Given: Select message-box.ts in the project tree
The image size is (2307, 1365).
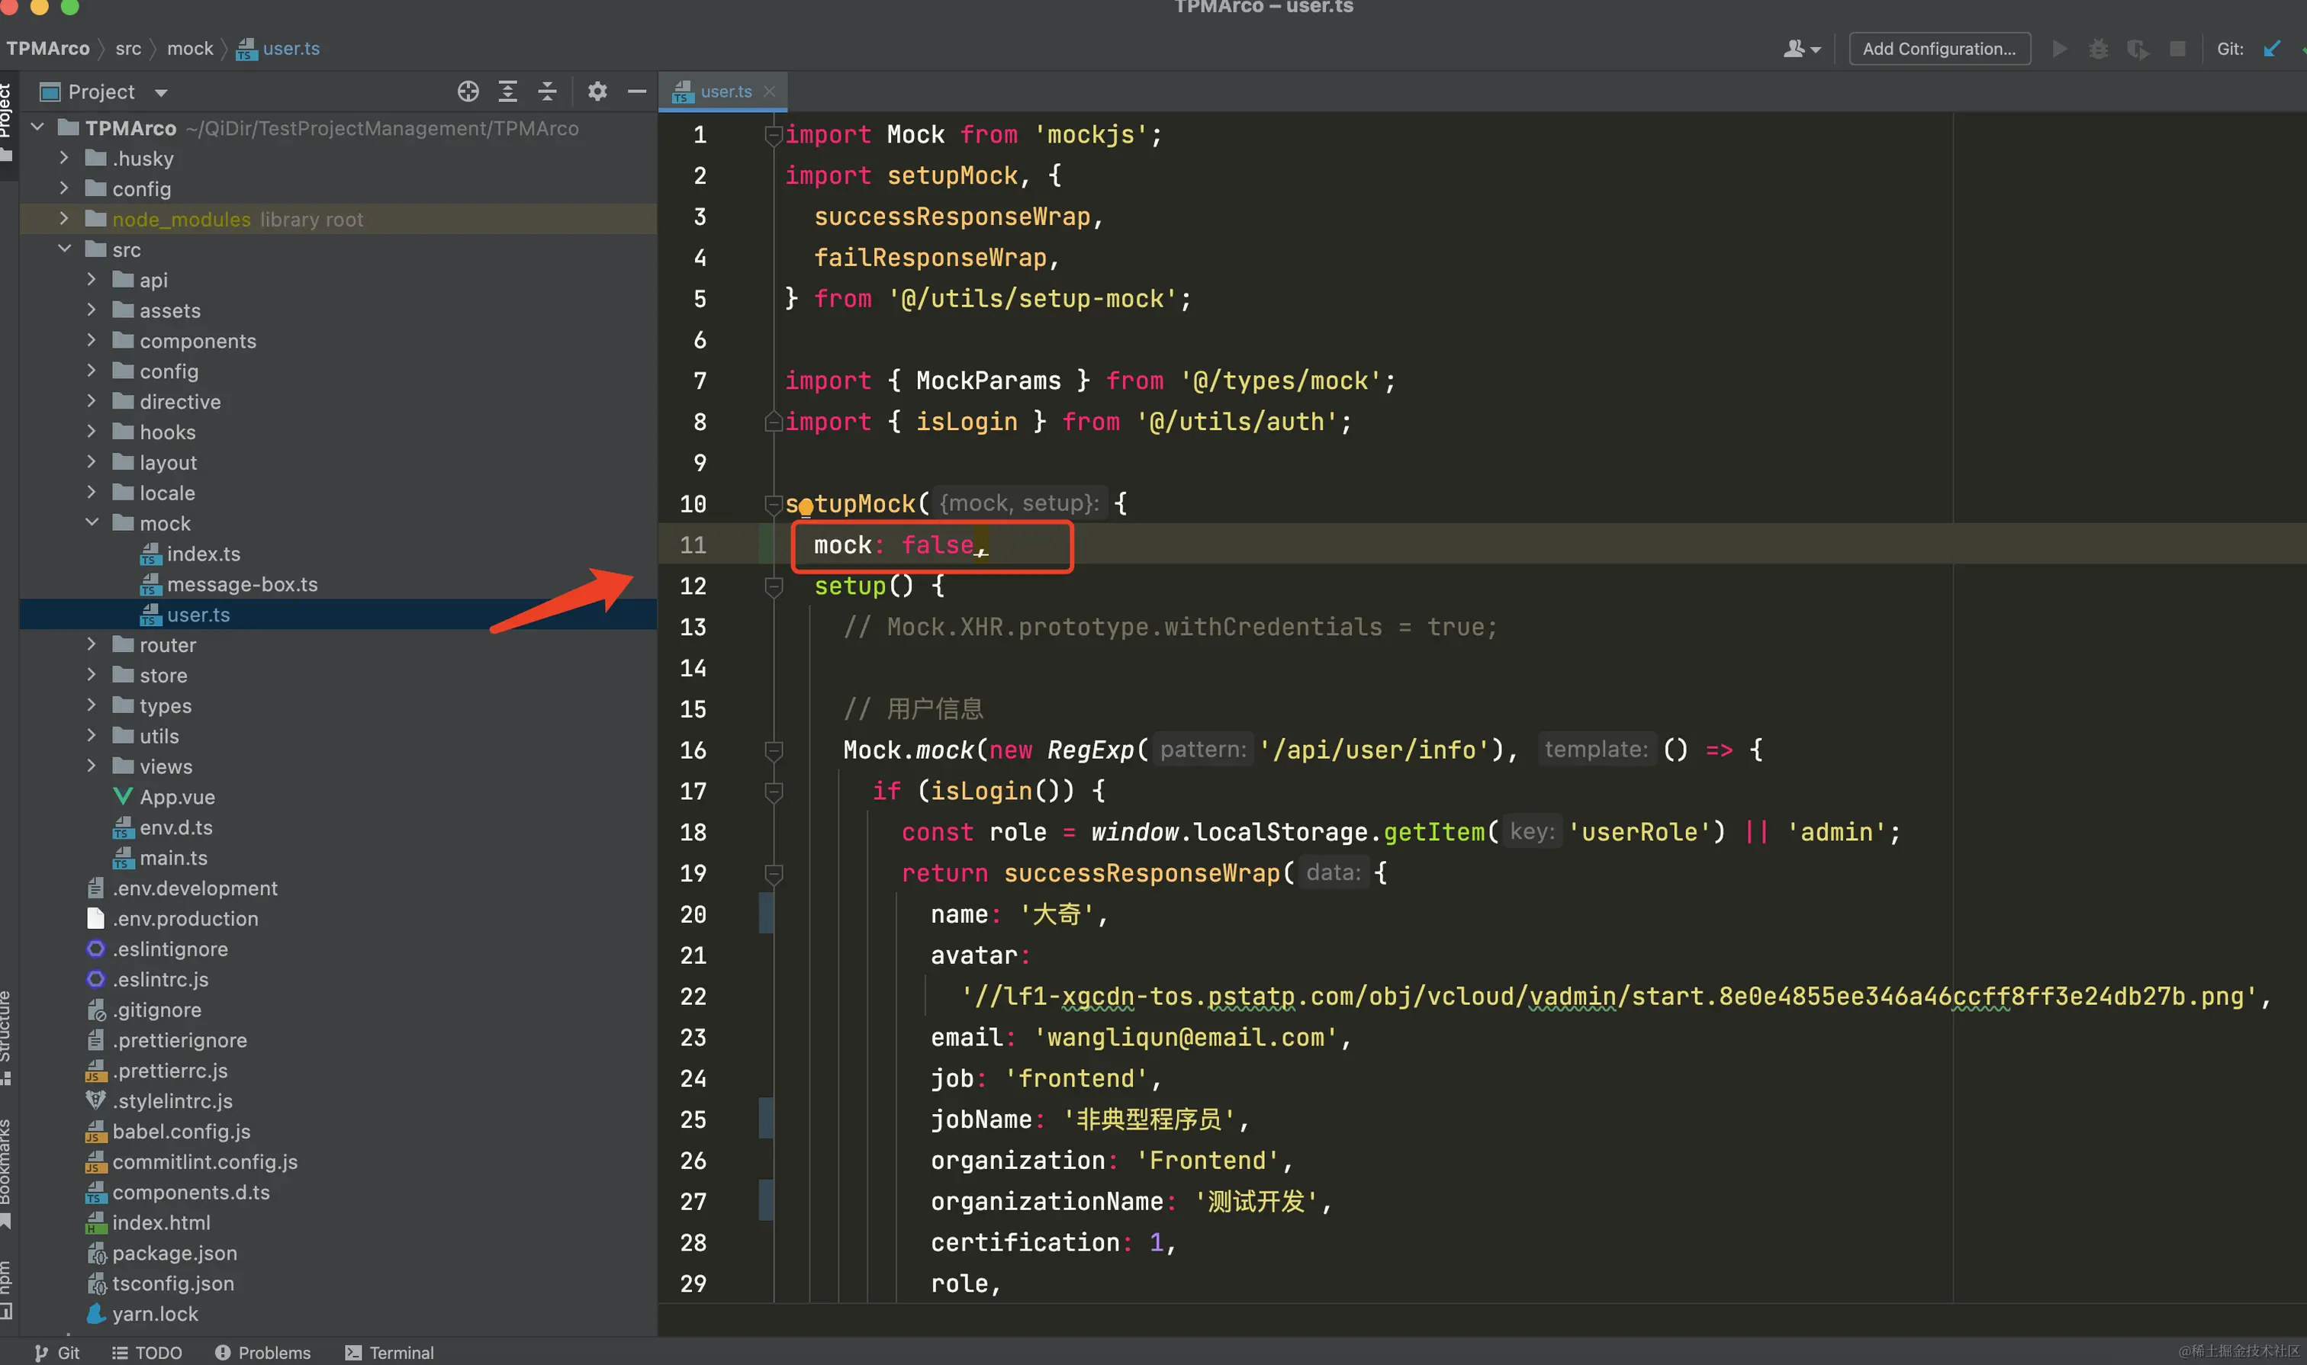Looking at the screenshot, I should 241,584.
